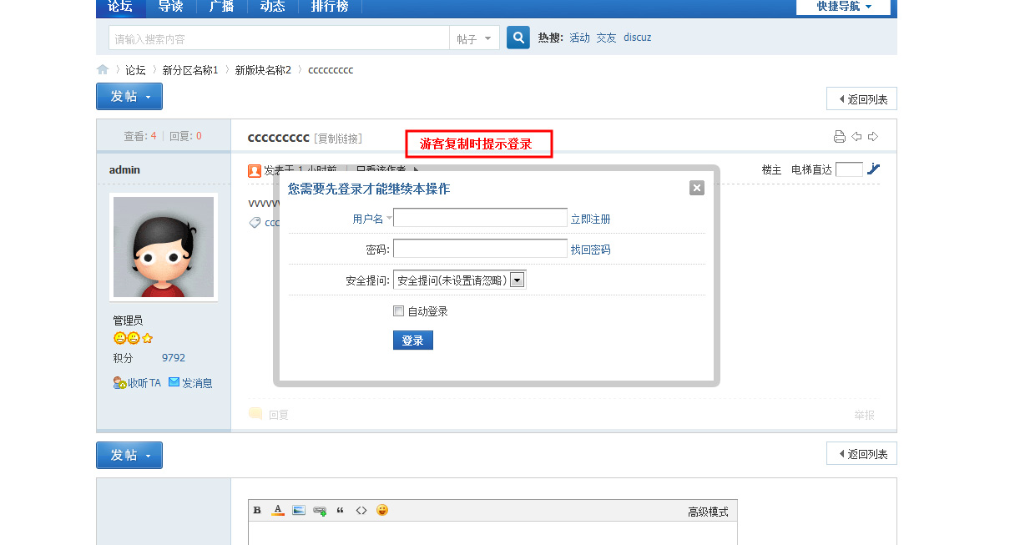Open the 广播 navigation tab

(222, 7)
